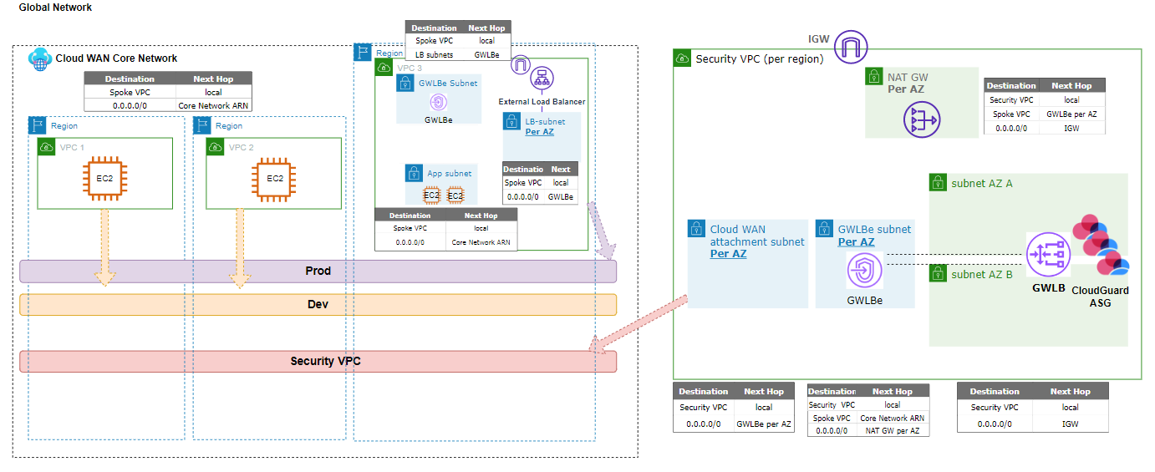Click the subnet AZ B label
1155x472 pixels.
coord(982,274)
